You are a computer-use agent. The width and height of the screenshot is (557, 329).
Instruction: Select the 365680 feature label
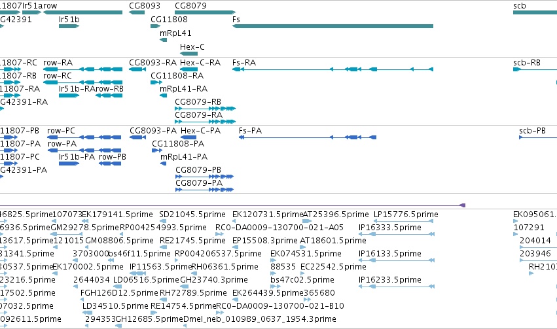[x=319, y=293]
